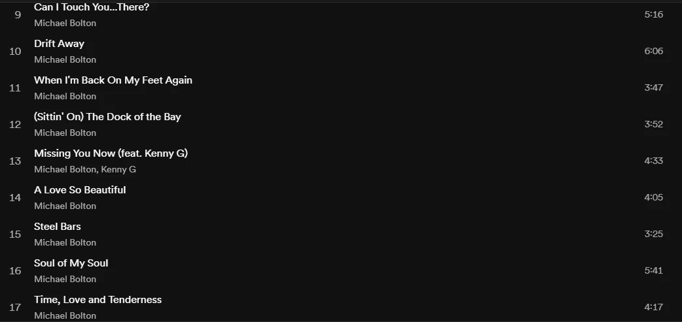Screen dimensions: 682x322
Task: Click Michael Bolton artist under Drift Away
Action: tap(65, 59)
